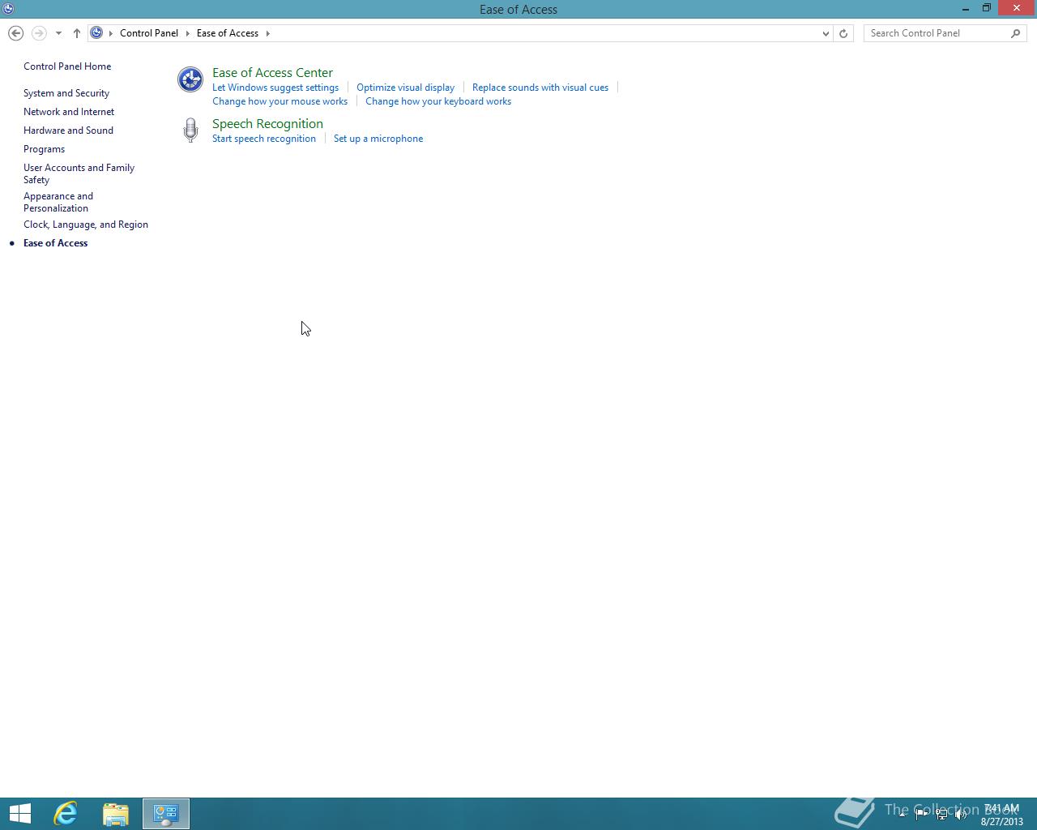Click Change how your mouse works
The image size is (1037, 830).
click(280, 101)
